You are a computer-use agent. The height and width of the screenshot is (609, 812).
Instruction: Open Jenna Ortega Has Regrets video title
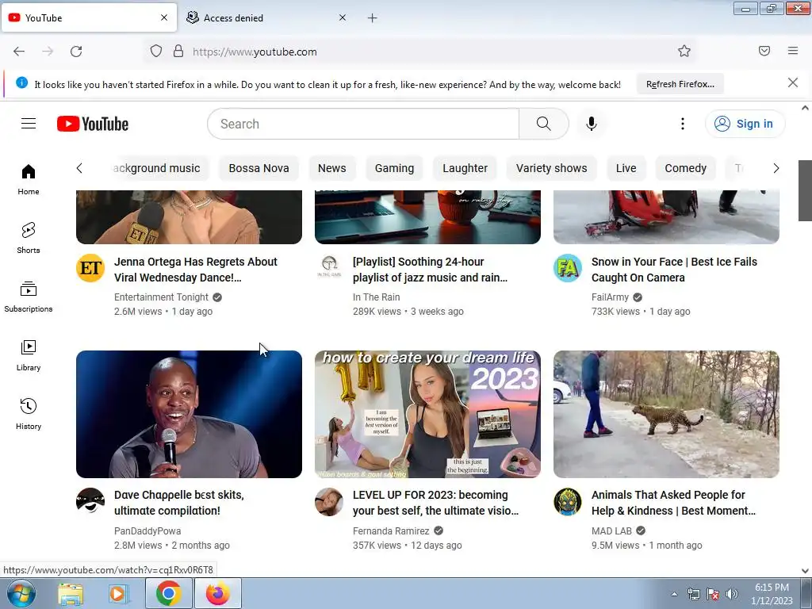196,270
